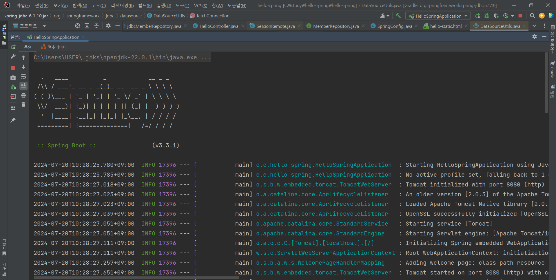Show hidden editor tabs chevron

coord(534,26)
